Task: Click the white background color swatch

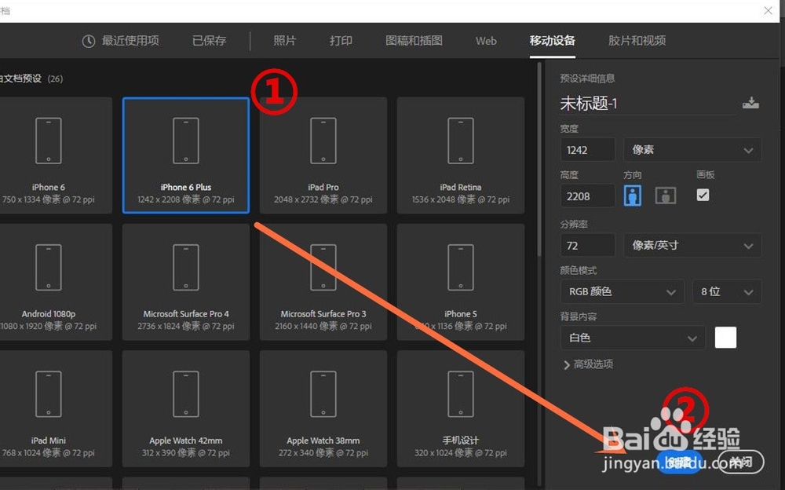Action: pyautogui.click(x=725, y=337)
